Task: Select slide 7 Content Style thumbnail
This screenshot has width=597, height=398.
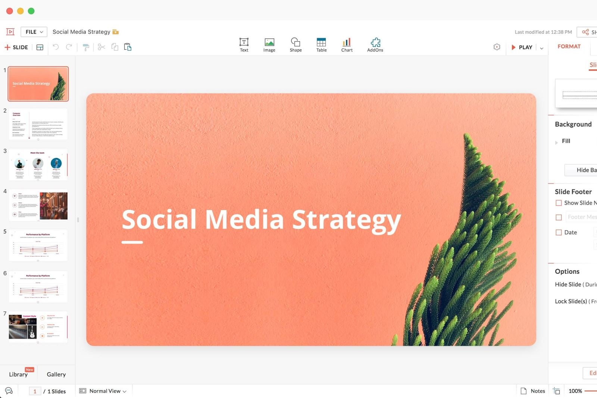Action: click(38, 327)
